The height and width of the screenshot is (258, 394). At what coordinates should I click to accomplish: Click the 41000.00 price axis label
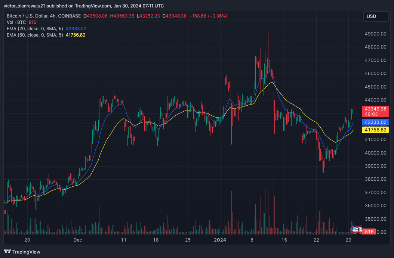(375, 140)
